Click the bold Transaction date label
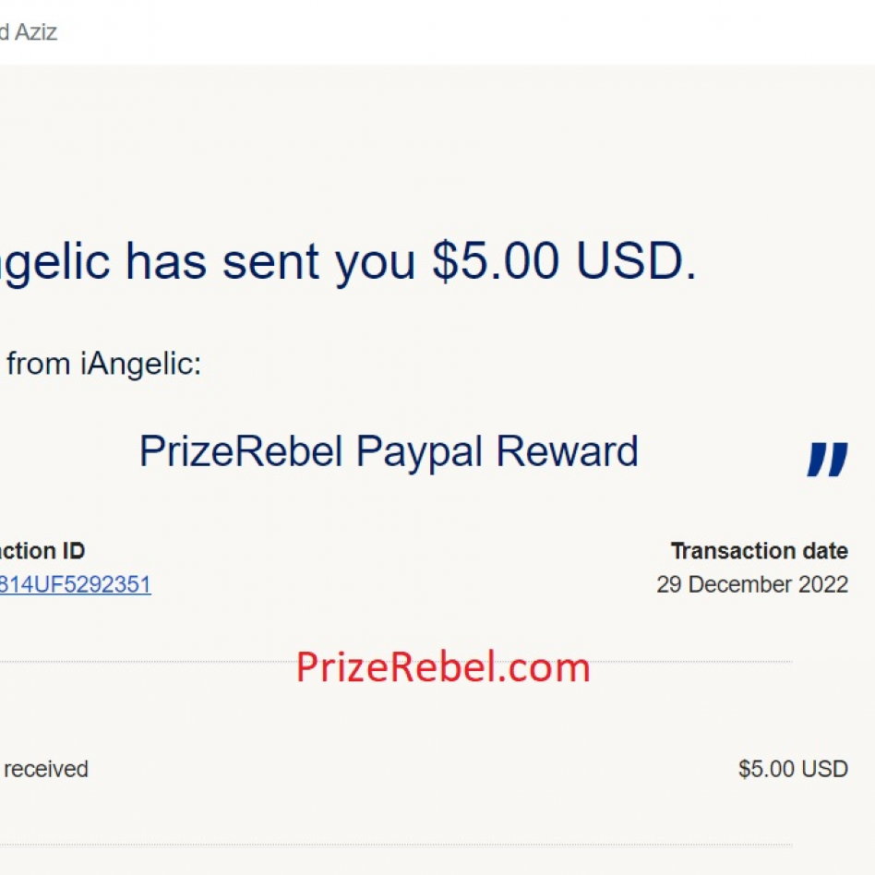The image size is (875, 875). (x=759, y=552)
